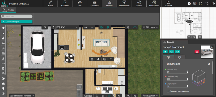Select the soccer ball leisure category
The height and width of the screenshot is (97, 216).
(3, 78)
